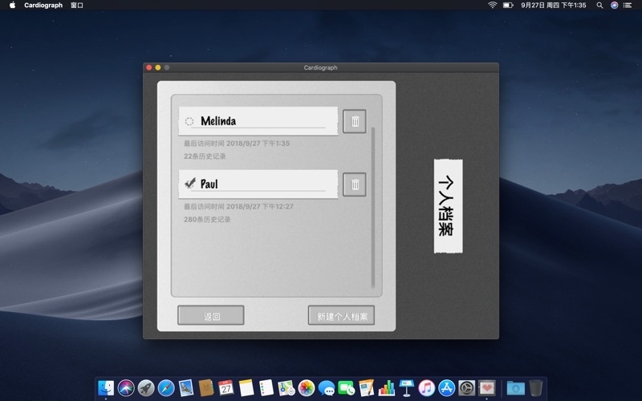642x401 pixels.
Task: Launch Safari from the dock
Action: 166,388
